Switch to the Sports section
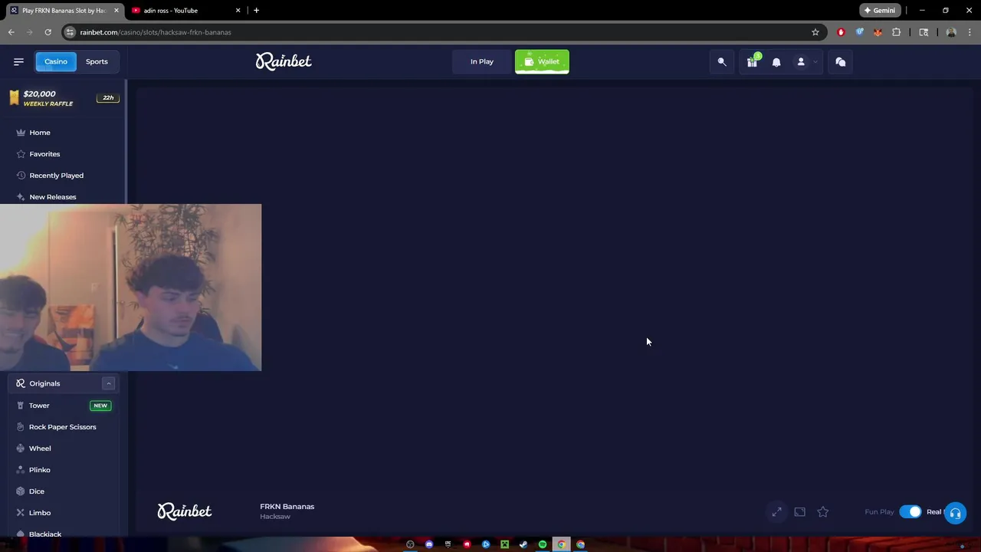 click(97, 61)
